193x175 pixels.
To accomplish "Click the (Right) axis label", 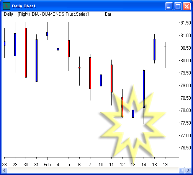I will tap(24, 14).
